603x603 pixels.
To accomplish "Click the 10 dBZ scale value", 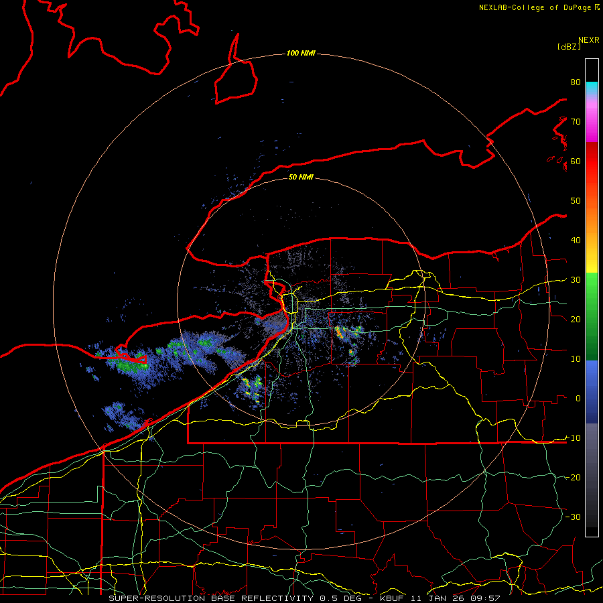I will click(x=576, y=359).
